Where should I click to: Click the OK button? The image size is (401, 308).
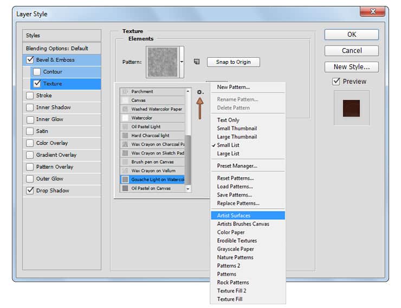coord(351,35)
